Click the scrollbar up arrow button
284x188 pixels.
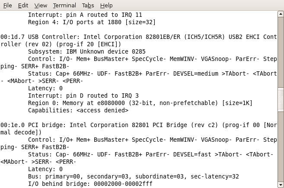(x=281, y=14)
